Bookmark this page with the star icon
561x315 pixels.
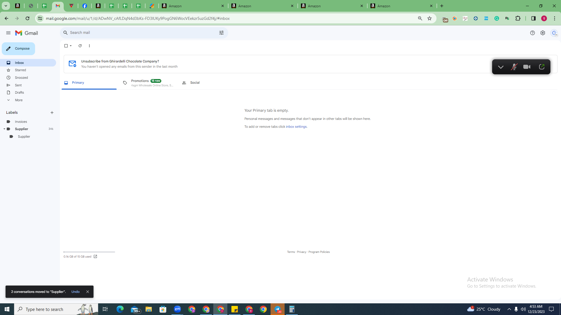click(430, 18)
